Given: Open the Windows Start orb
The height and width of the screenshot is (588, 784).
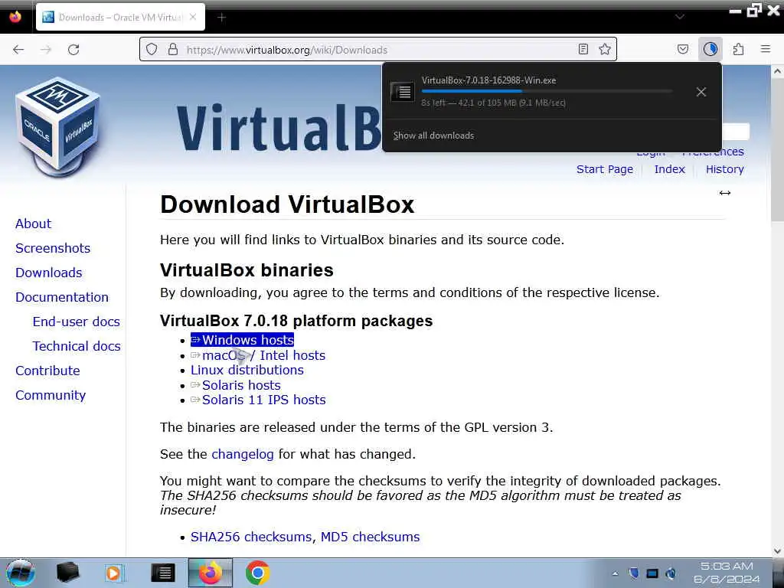Looking at the screenshot, I should pos(21,573).
